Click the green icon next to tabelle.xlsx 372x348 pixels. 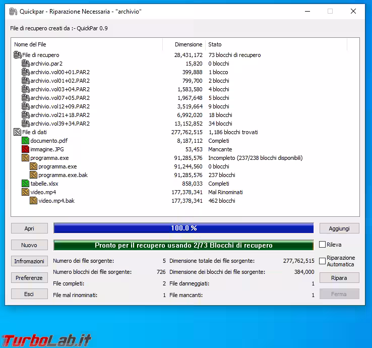point(26,184)
